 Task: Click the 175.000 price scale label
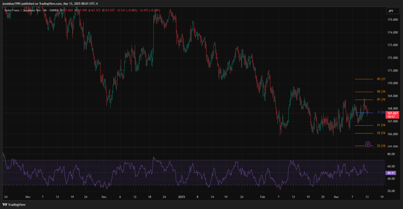tap(393, 20)
